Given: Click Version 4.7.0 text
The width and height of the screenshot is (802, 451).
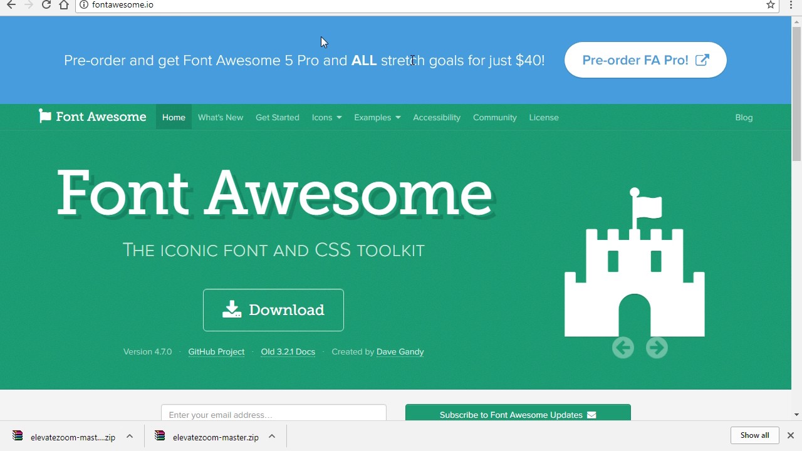Looking at the screenshot, I should [x=147, y=351].
